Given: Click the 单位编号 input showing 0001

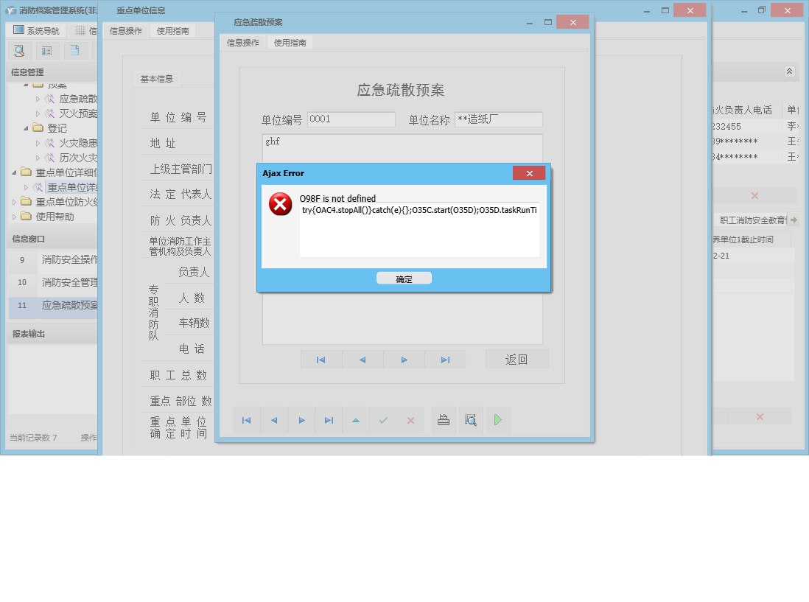Looking at the screenshot, I should [x=351, y=119].
